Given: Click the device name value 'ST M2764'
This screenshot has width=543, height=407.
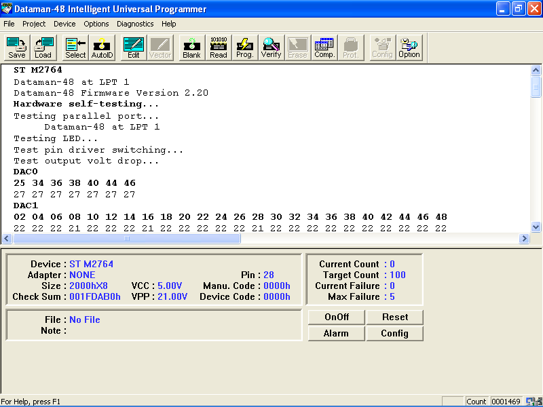Looking at the screenshot, I should pos(92,264).
